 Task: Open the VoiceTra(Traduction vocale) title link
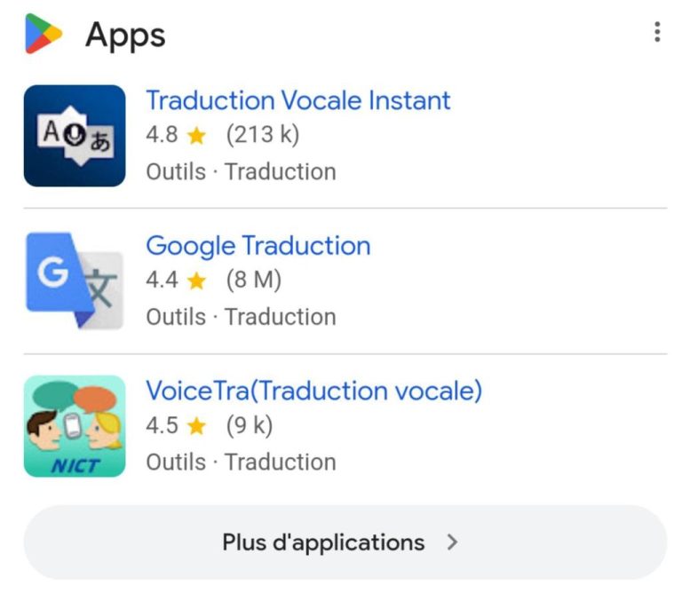314,391
